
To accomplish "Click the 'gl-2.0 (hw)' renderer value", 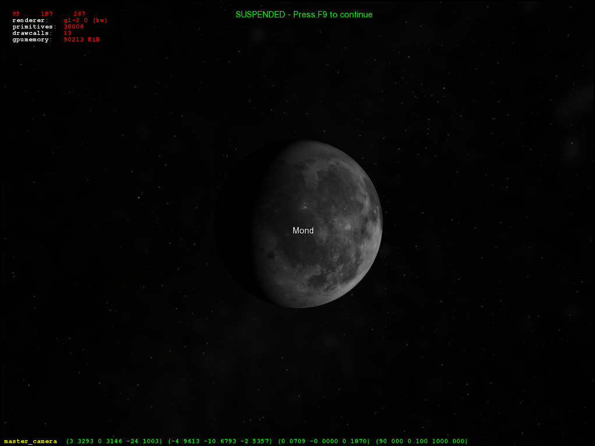I will [86, 20].
